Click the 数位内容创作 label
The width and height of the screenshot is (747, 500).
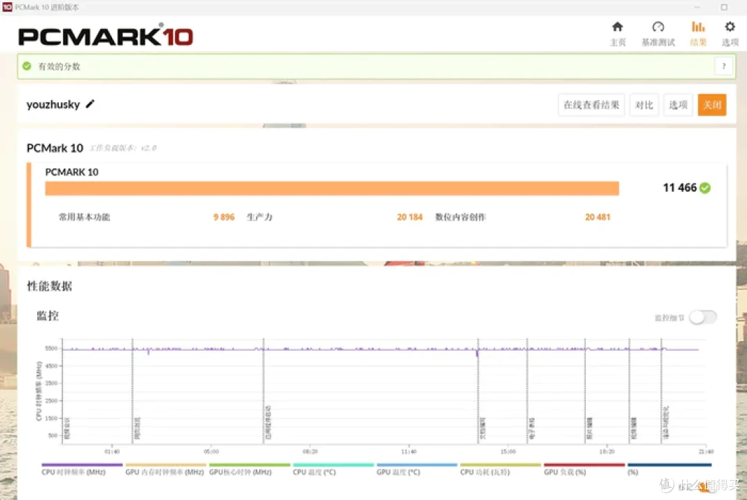460,217
